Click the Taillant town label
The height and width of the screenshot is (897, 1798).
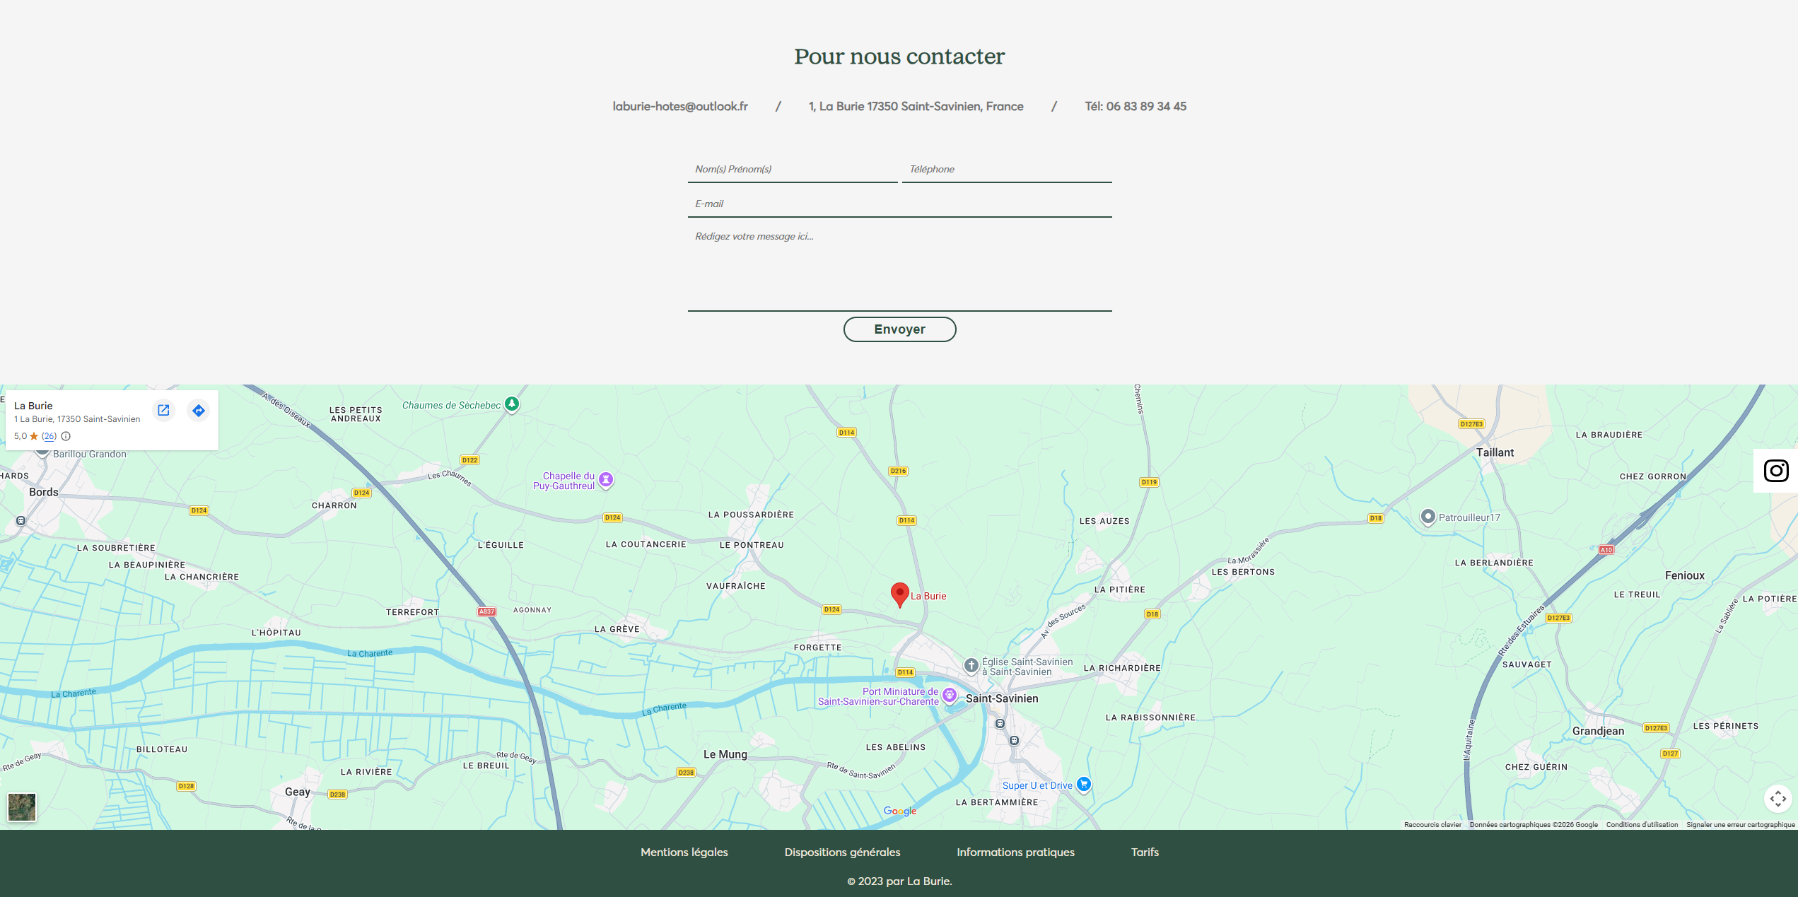1495,452
